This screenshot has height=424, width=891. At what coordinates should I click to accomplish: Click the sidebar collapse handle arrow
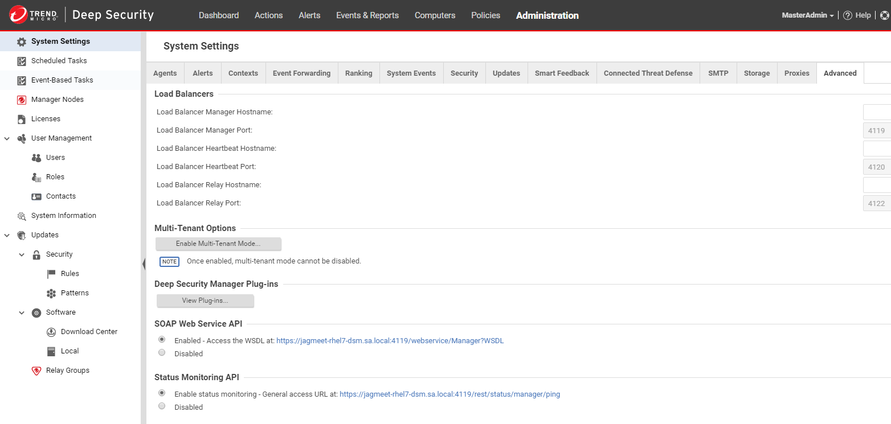point(144,263)
